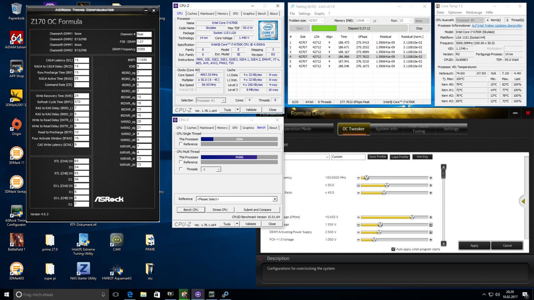The width and height of the screenshot is (534, 300).
Task: Click the x 50.0 ratio slider handle
Action: pyautogui.click(x=387, y=185)
